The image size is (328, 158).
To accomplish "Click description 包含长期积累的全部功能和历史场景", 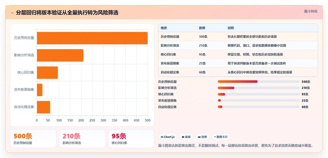I will [x=252, y=37].
